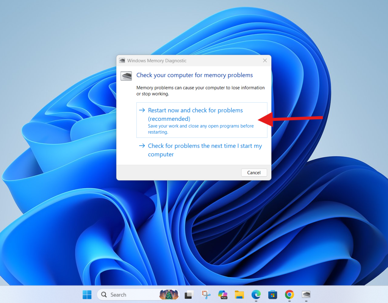Open Microsoft 365 Copilot from taskbar
Viewport: 388px width, 303px height.
click(222, 295)
